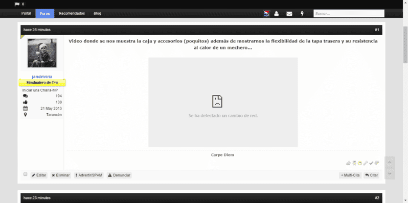Viewport: 408px width, 203px height.
Task: Click the Multi-Cita button
Action: pyautogui.click(x=350, y=175)
